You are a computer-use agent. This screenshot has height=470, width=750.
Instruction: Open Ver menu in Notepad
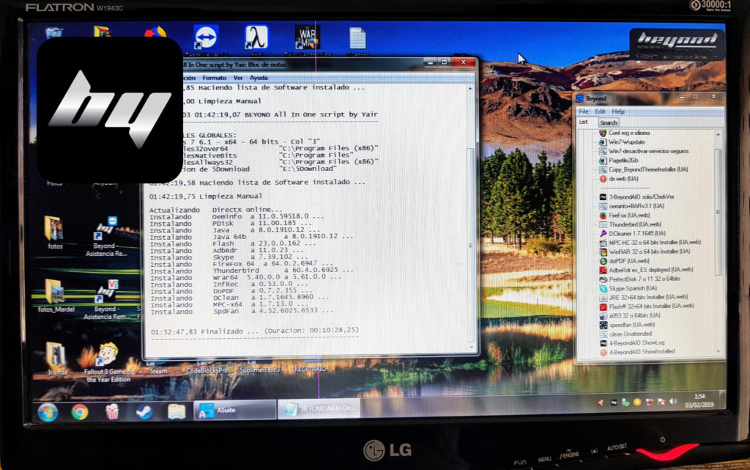coord(238,78)
